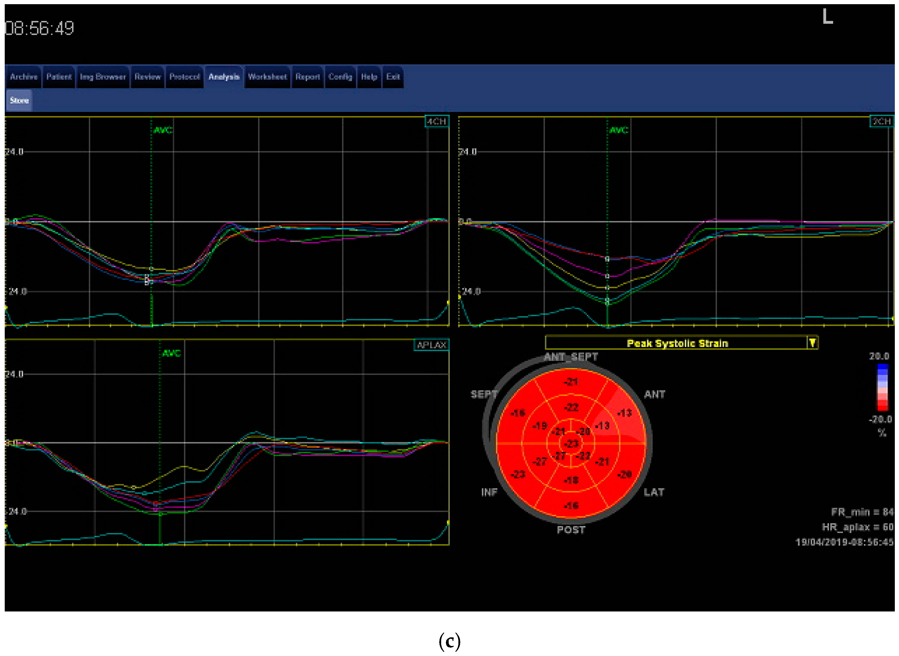The image size is (899, 656).
Task: Switch to the Patient tab
Action: click(x=59, y=77)
